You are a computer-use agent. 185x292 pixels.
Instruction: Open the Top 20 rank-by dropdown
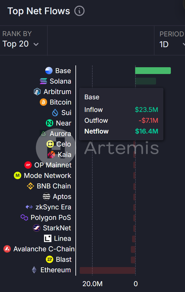[20, 44]
